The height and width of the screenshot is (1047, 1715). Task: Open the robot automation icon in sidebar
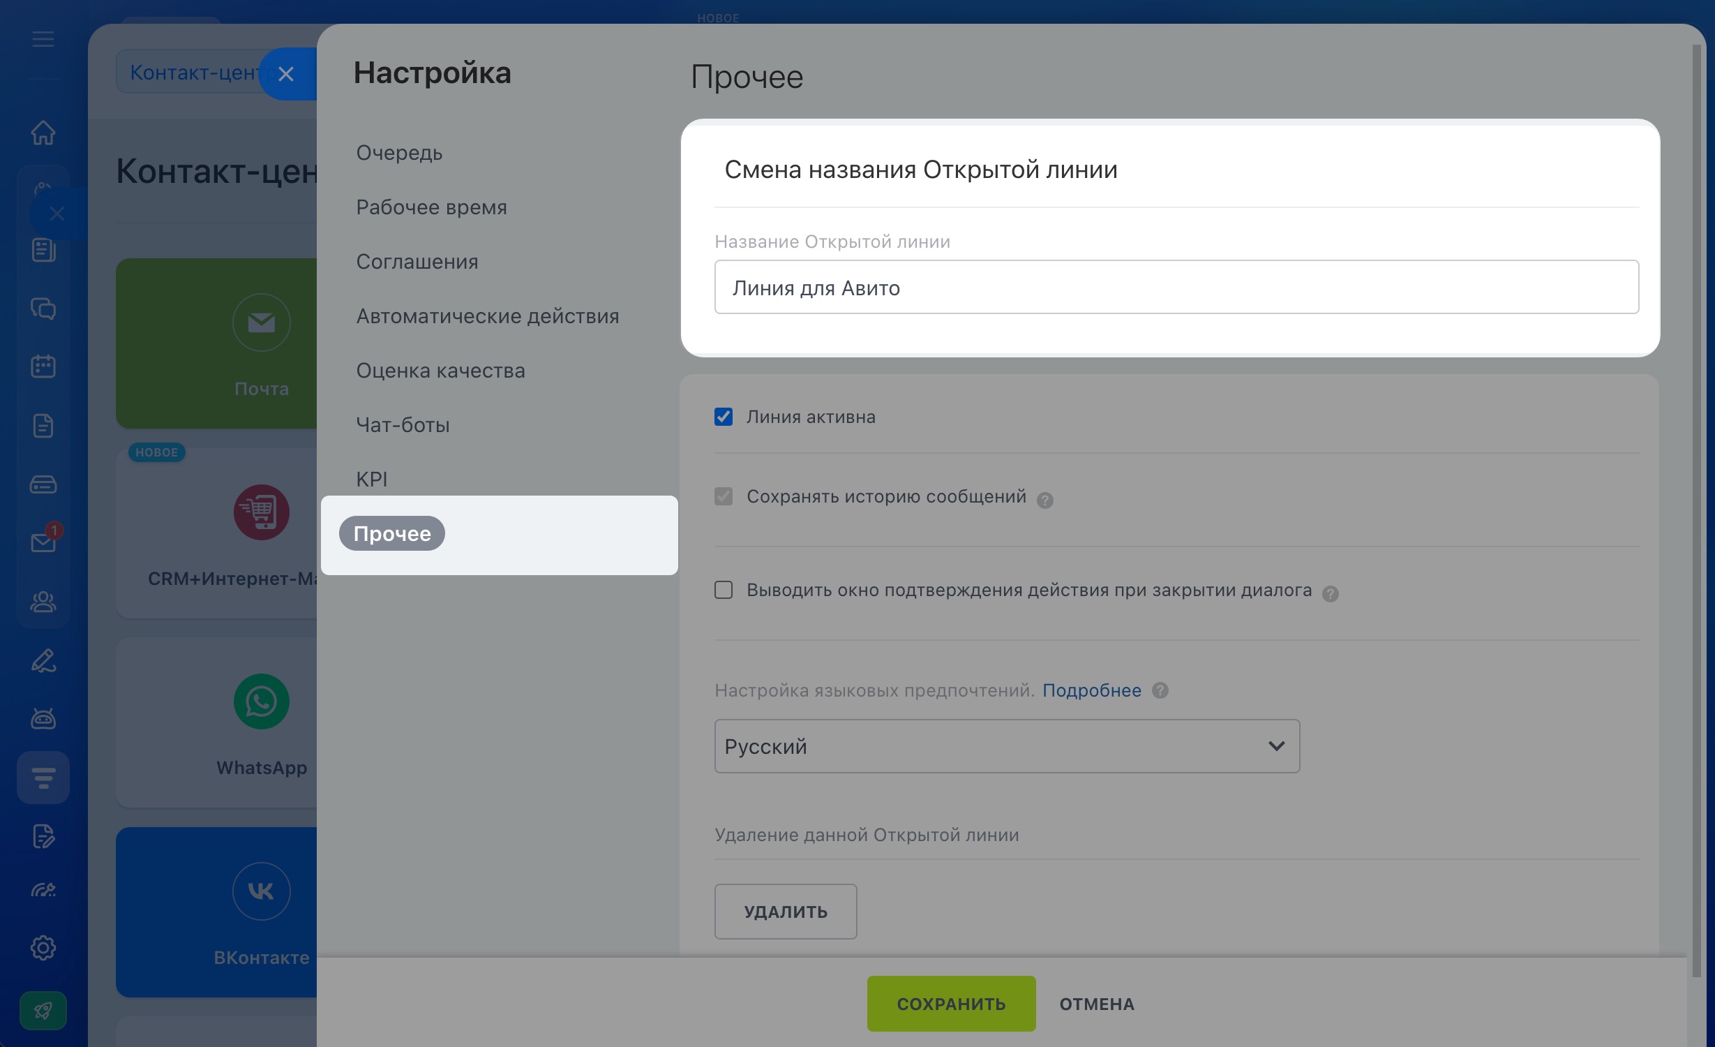(43, 719)
